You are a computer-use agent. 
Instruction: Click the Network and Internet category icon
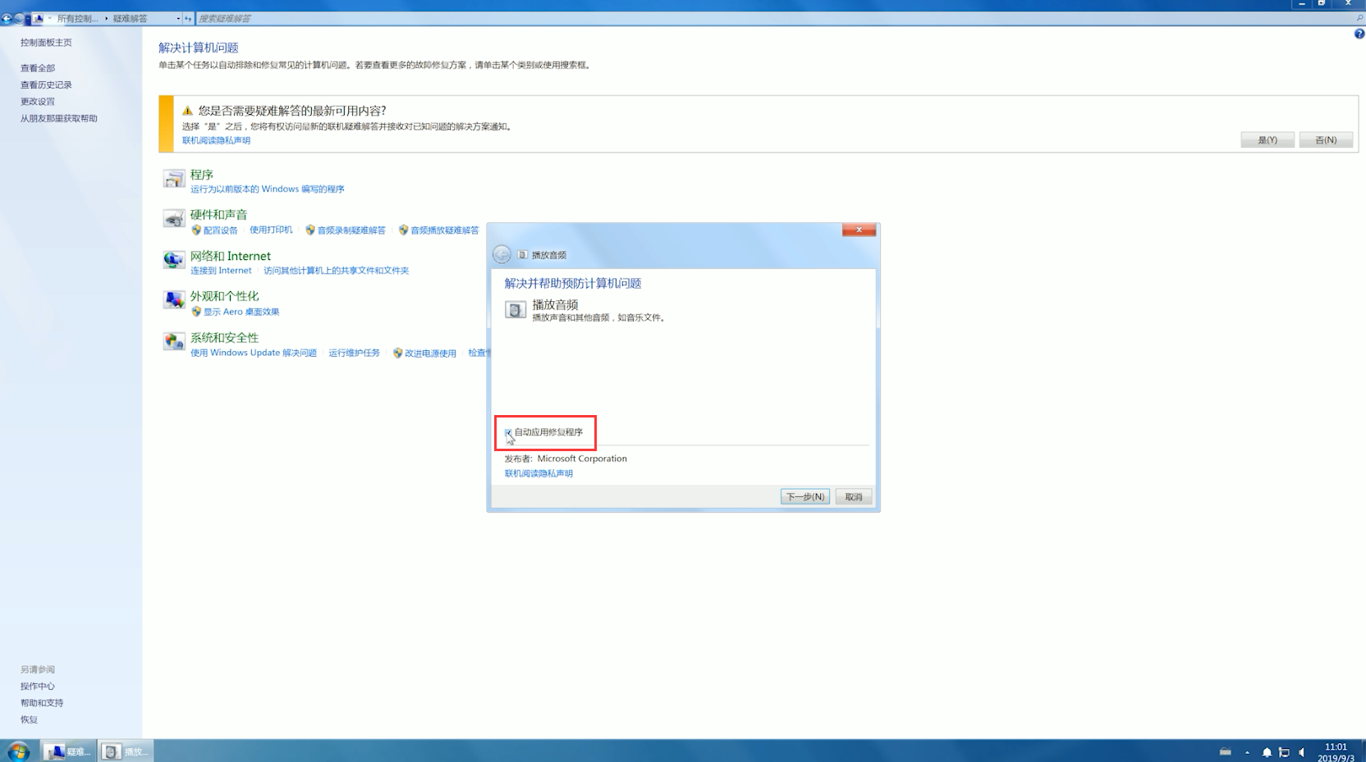173,260
